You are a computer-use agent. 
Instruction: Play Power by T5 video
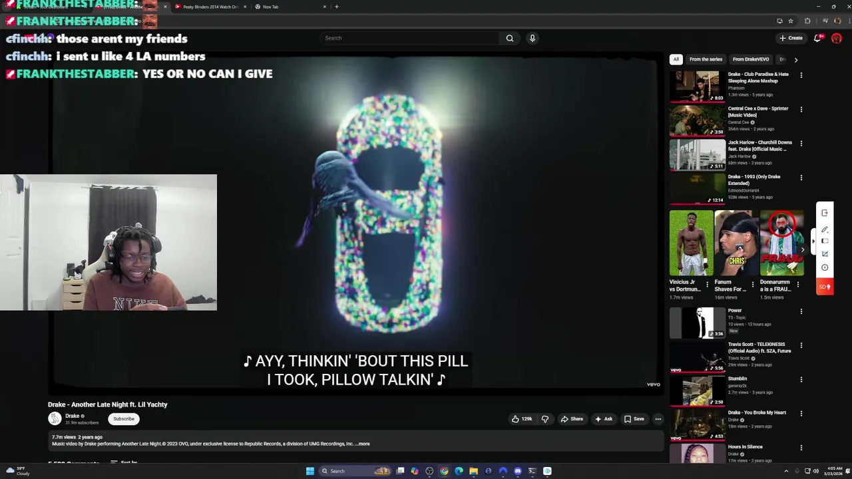(698, 323)
